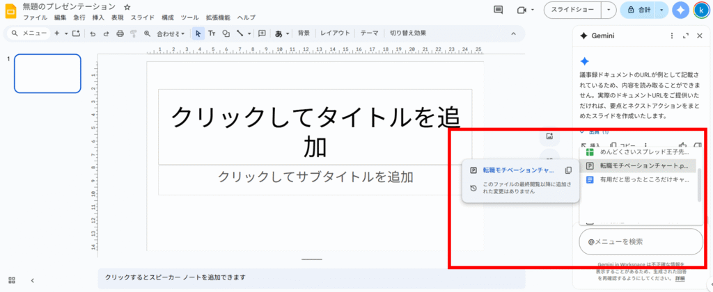Select the shape insert tool
713x292 pixels.
click(226, 33)
